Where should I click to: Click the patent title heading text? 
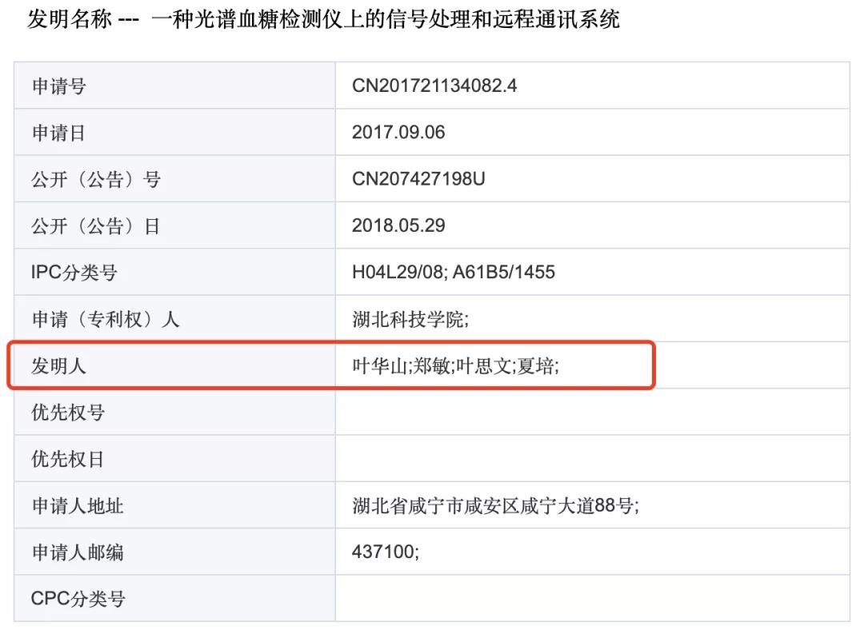coord(323,19)
